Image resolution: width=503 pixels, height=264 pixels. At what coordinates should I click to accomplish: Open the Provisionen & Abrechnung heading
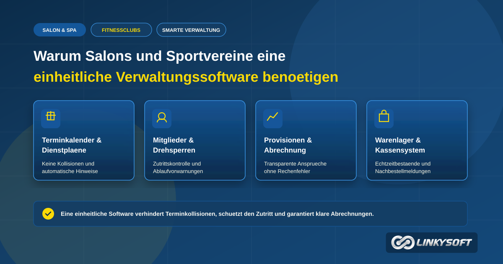coord(288,145)
